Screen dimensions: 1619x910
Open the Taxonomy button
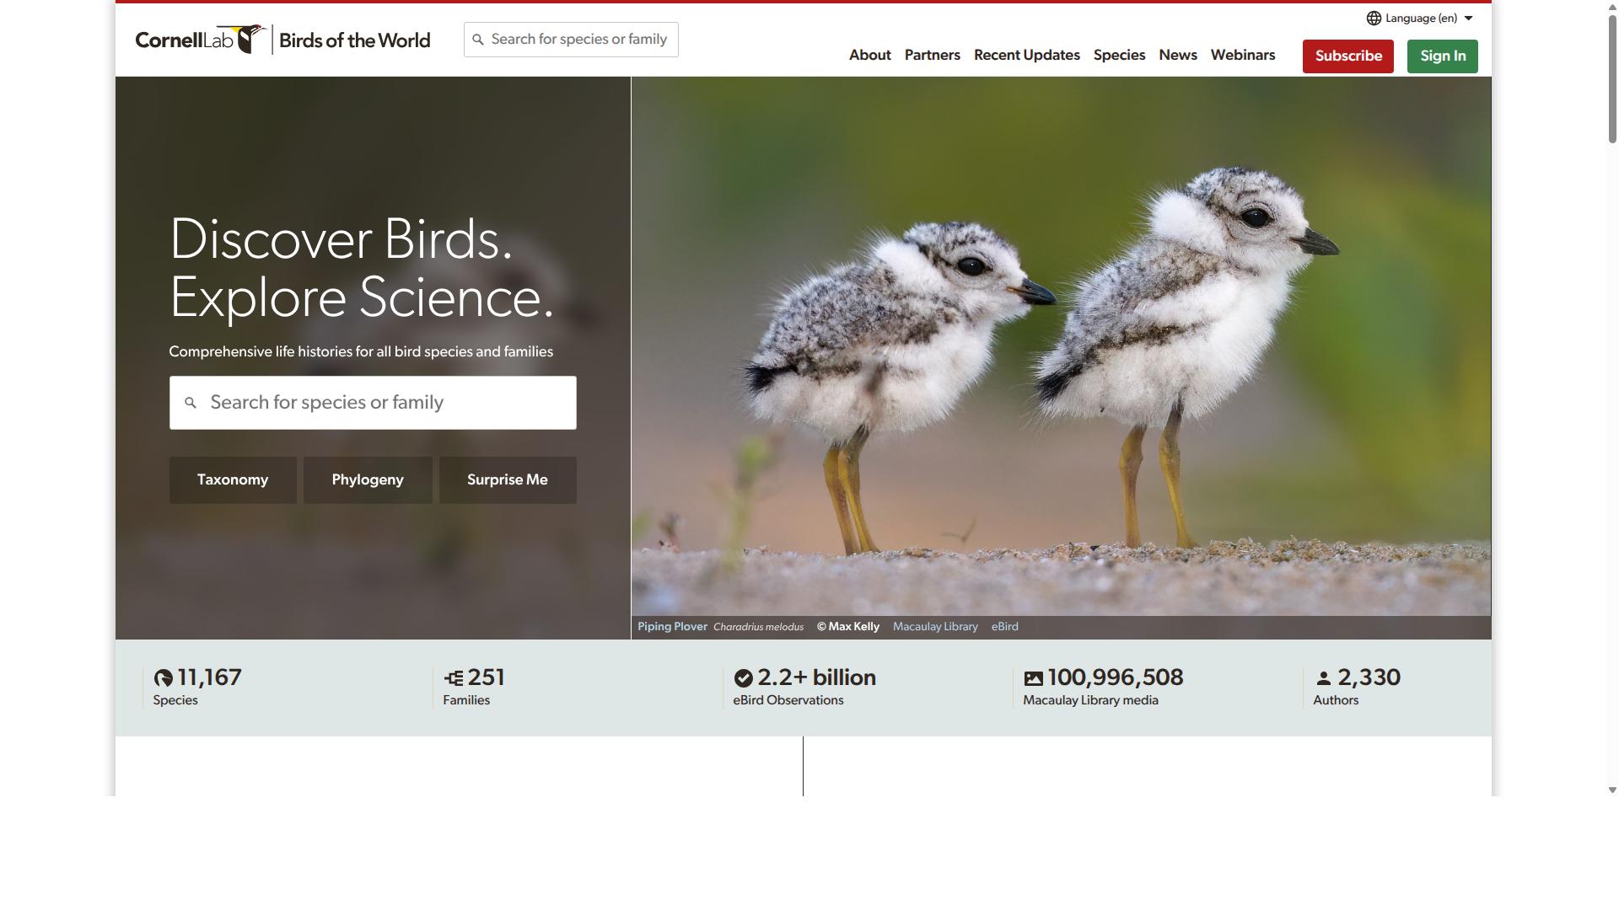(233, 480)
